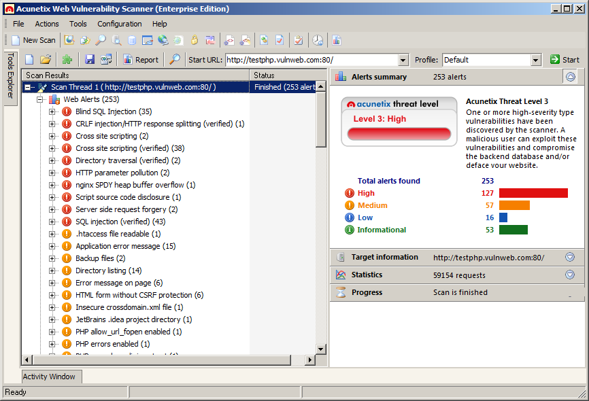Click the green puzzle piece icon
This screenshot has width=589, height=401.
click(x=67, y=59)
